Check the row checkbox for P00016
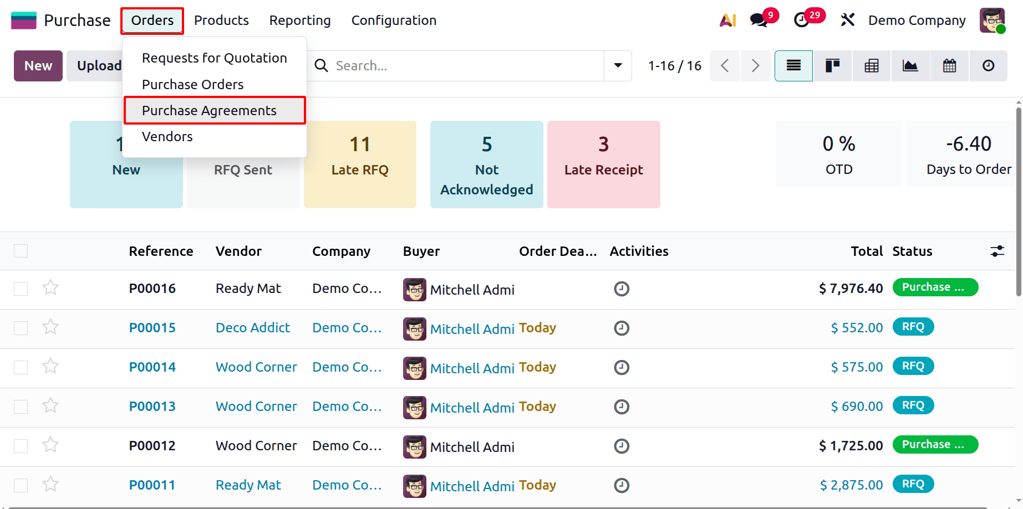1023x509 pixels. (21, 289)
